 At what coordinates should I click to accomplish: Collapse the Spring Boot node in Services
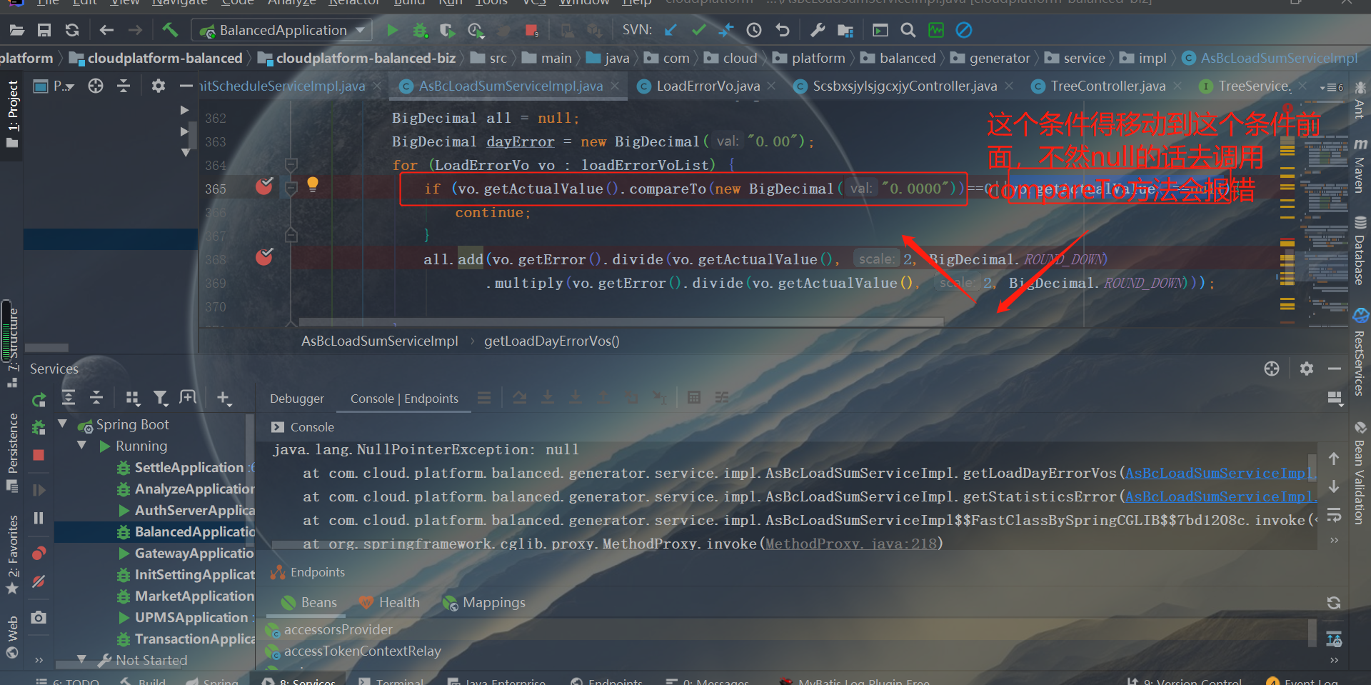click(63, 424)
